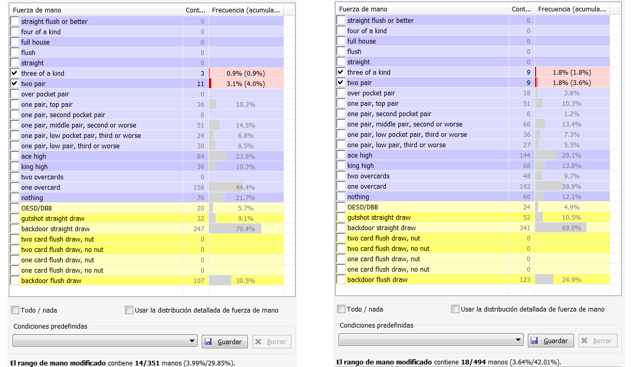Click the X icon on right Borrar button
The image size is (631, 367).
point(585,341)
